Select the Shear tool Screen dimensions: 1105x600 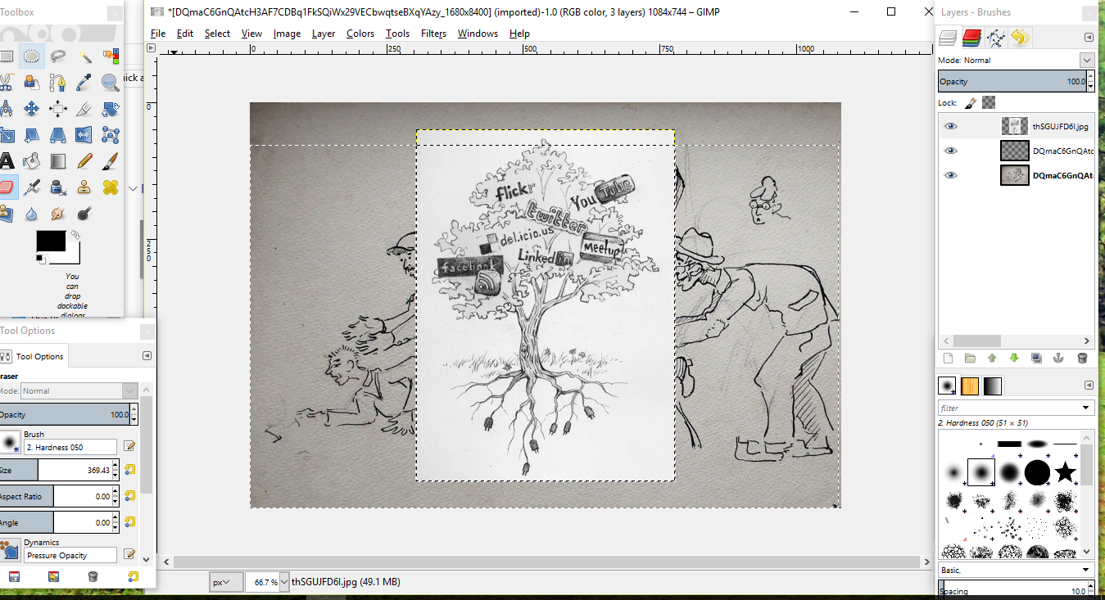(x=31, y=135)
